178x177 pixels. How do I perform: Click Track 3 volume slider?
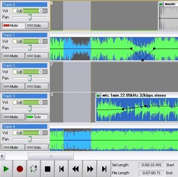[x=30, y=102]
